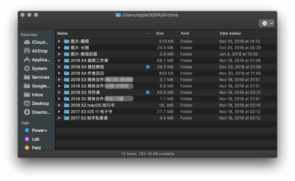Image resolution: width=295 pixels, height=181 pixels.
Task: Click the 510 KB size cell
Action: click(x=166, y=41)
